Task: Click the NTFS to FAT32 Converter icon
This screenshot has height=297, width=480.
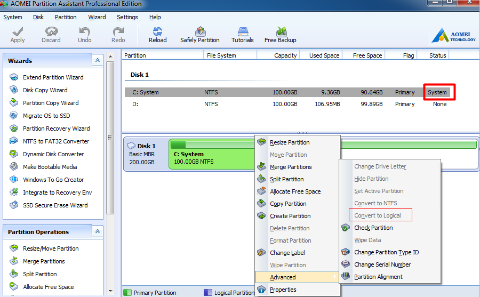Action: (x=14, y=141)
